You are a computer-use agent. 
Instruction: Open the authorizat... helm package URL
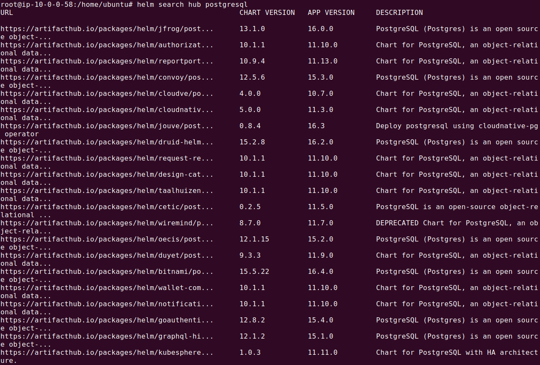click(107, 45)
